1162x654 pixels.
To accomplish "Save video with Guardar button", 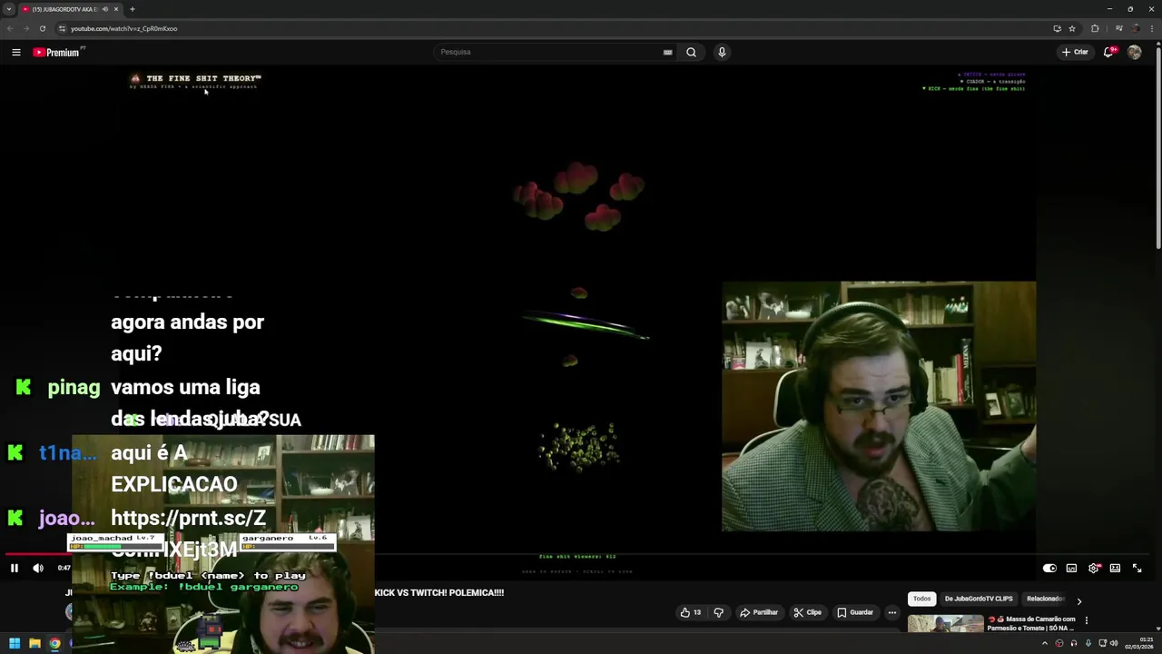I will click(x=855, y=612).
